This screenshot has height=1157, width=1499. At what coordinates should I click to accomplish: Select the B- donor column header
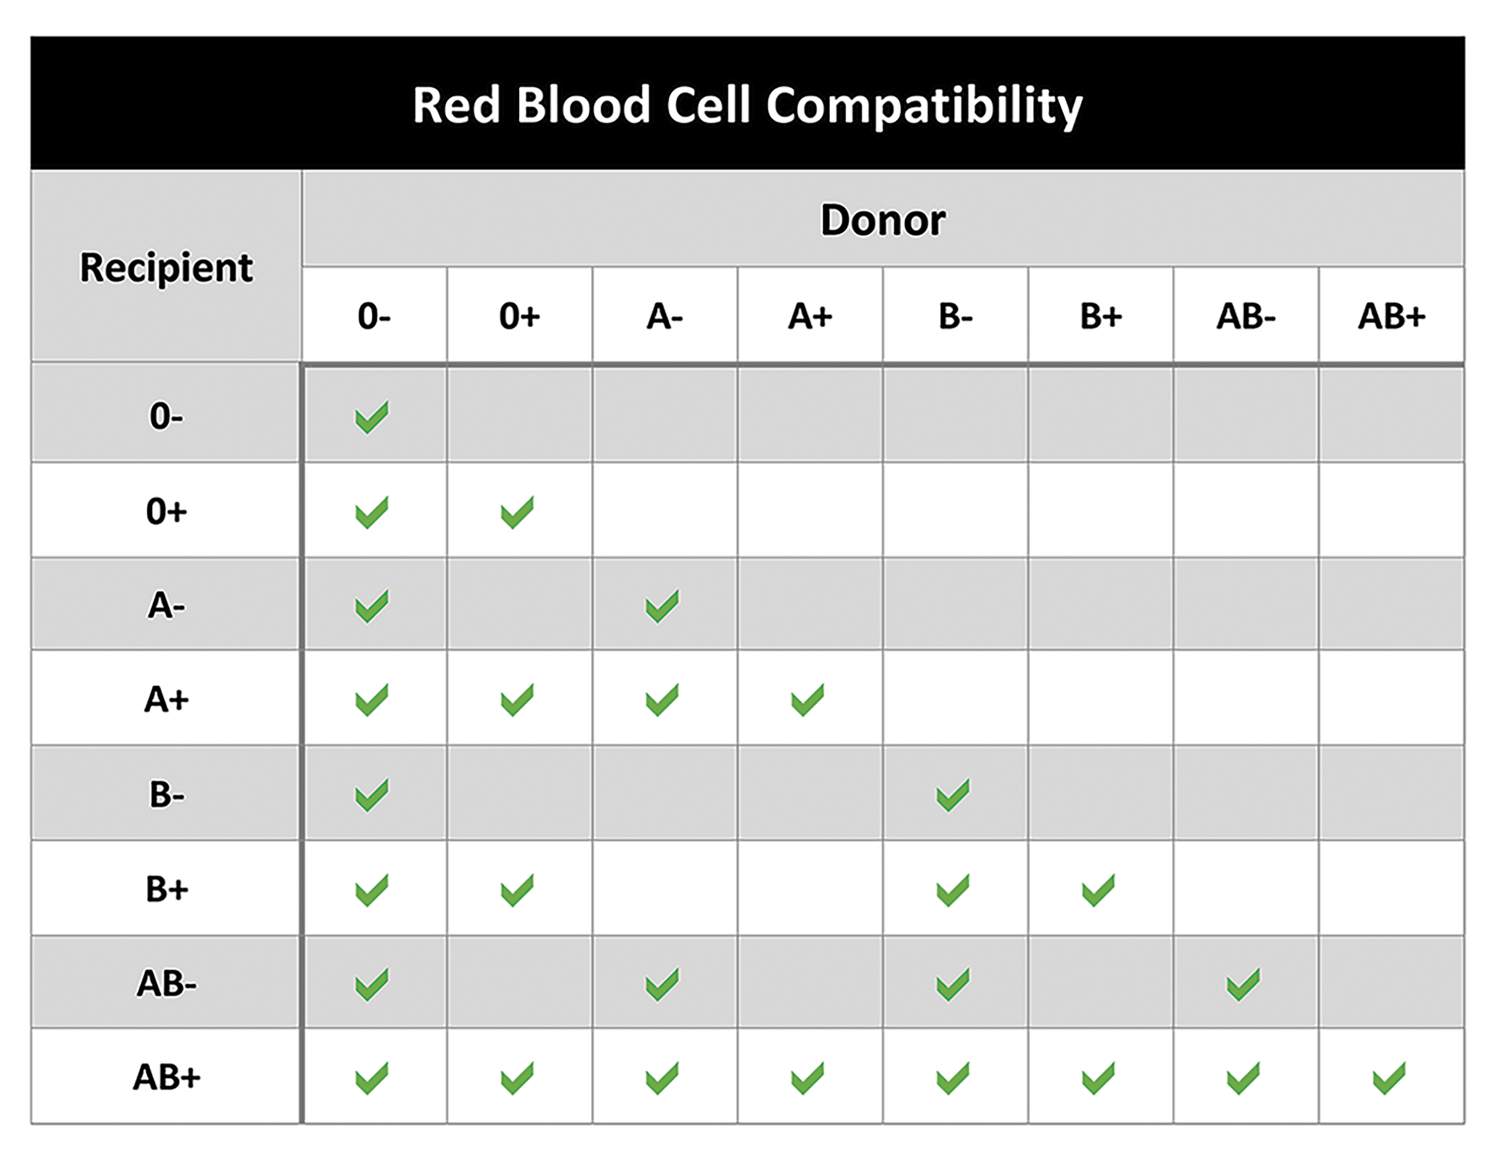coord(955,317)
